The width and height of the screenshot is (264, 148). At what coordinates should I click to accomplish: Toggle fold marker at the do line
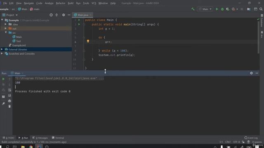(x=84, y=37)
